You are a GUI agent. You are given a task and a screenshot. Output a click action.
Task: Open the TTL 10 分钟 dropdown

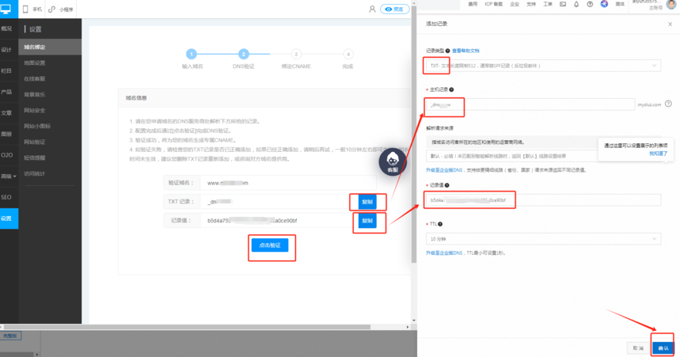543,239
